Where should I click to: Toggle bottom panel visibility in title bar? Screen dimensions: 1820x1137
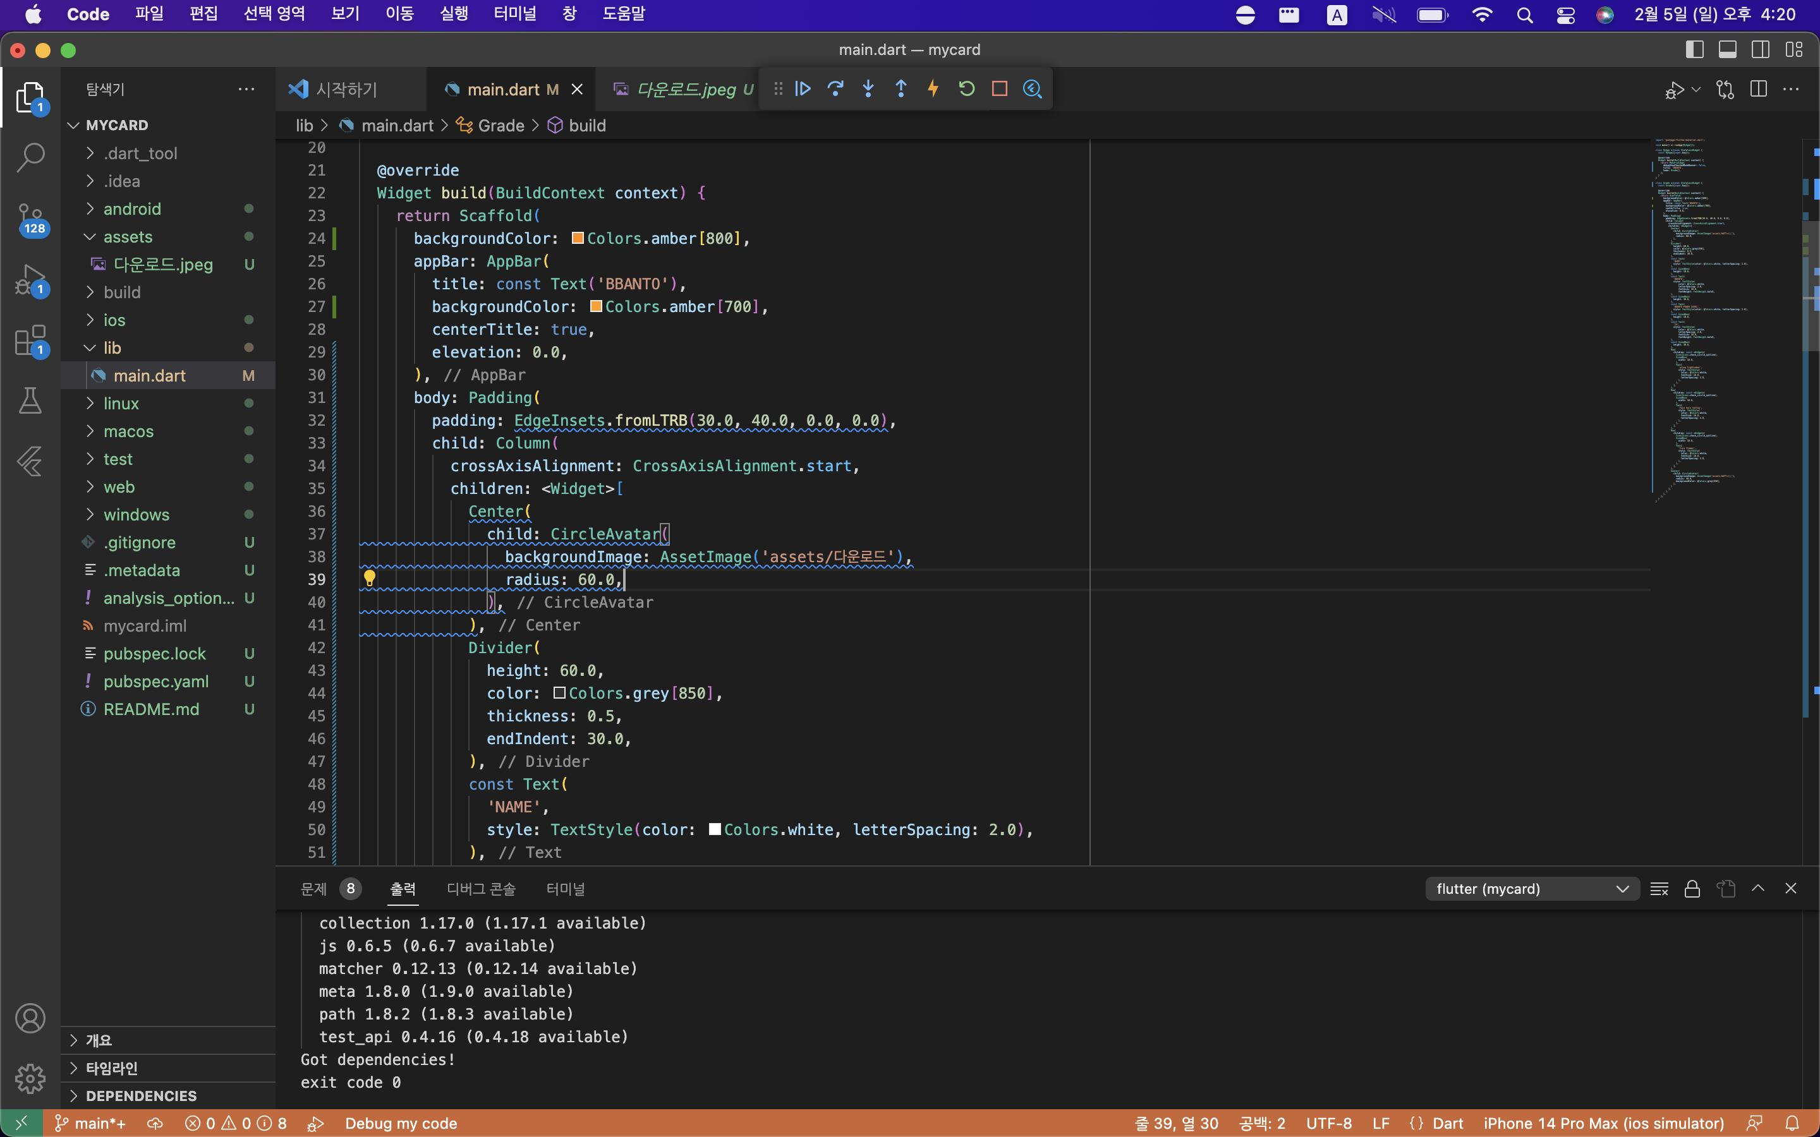(x=1728, y=50)
